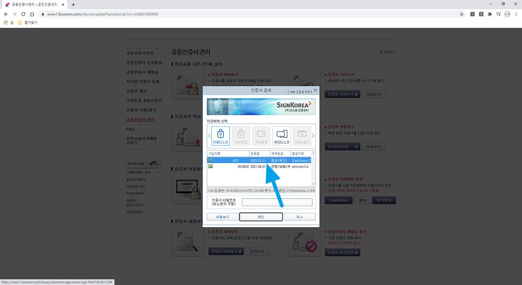Click the 만료일 column header

259,154
